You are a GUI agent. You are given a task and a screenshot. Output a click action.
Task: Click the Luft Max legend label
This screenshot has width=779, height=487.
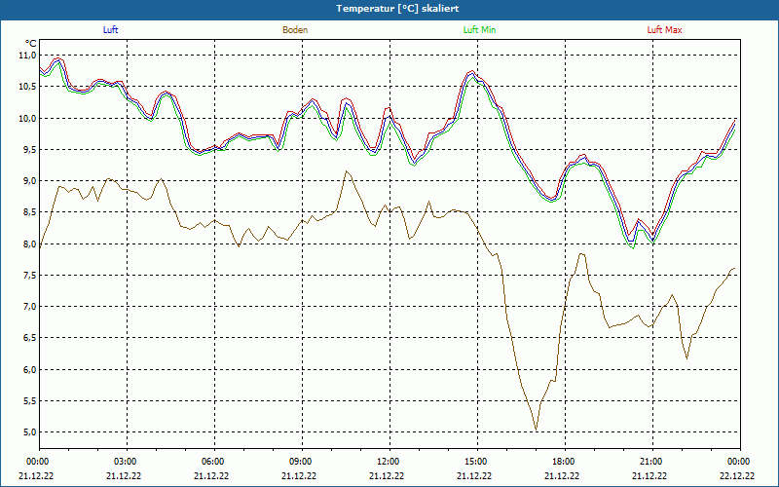tap(664, 30)
